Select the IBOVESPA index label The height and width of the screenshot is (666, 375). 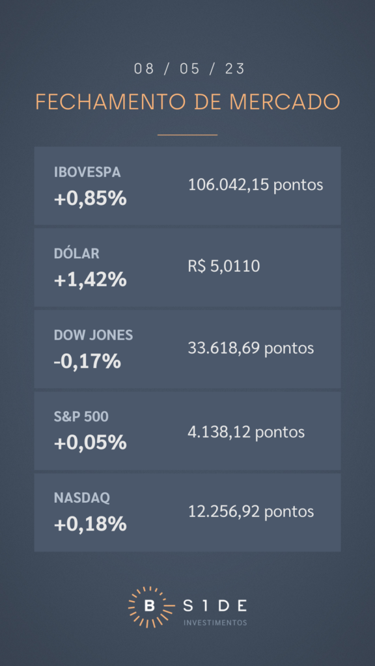(x=87, y=172)
